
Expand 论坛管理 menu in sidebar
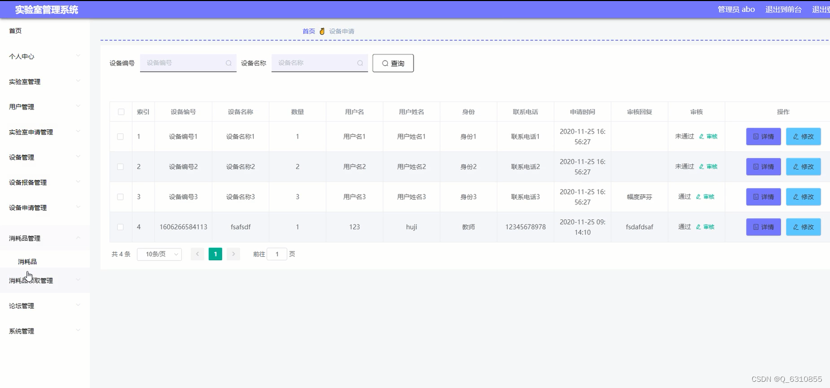pos(45,306)
